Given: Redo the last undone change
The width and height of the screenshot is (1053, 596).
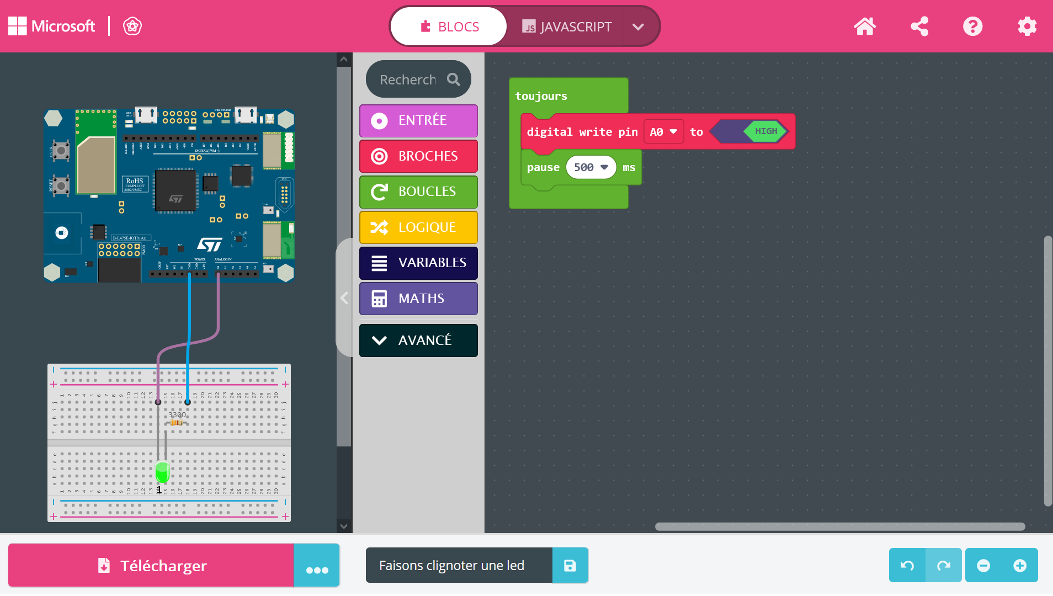Looking at the screenshot, I should pos(944,566).
